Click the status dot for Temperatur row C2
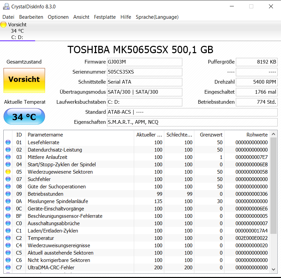This screenshot has height=278, width=281. pos(8,238)
